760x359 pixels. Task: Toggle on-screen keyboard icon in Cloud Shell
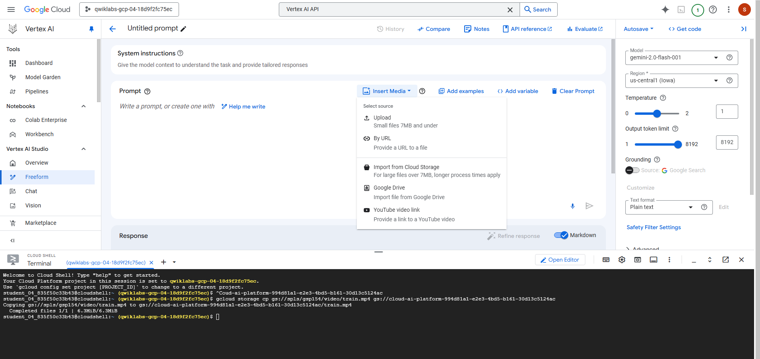tap(606, 260)
